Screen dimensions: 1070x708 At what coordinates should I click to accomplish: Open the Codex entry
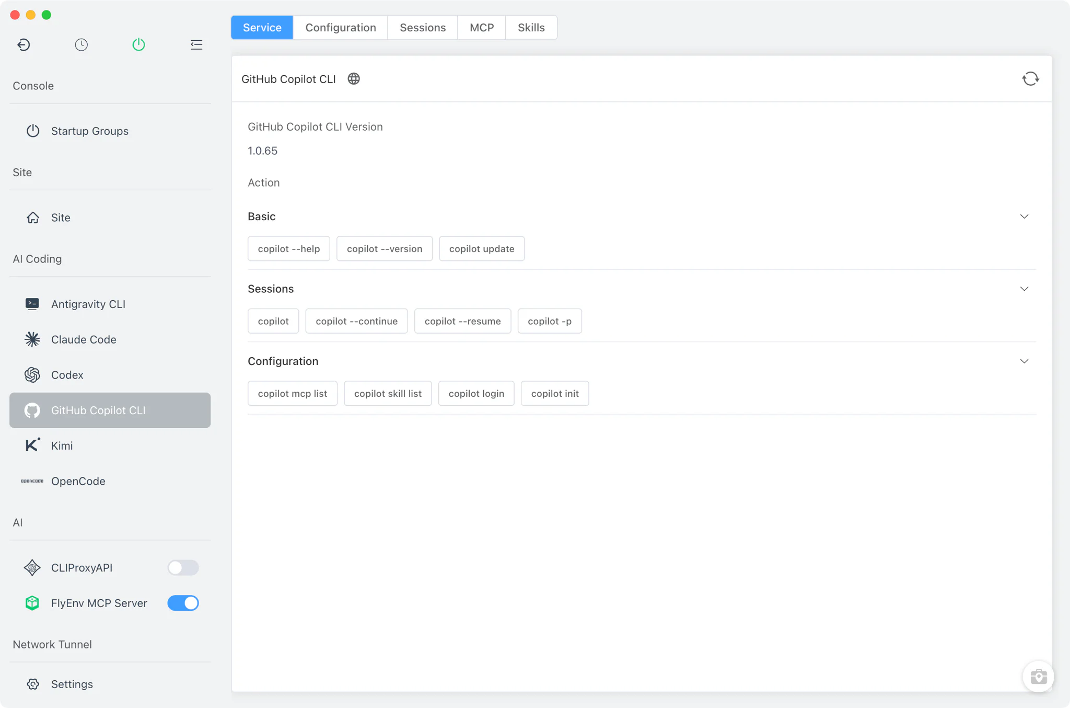[110, 375]
